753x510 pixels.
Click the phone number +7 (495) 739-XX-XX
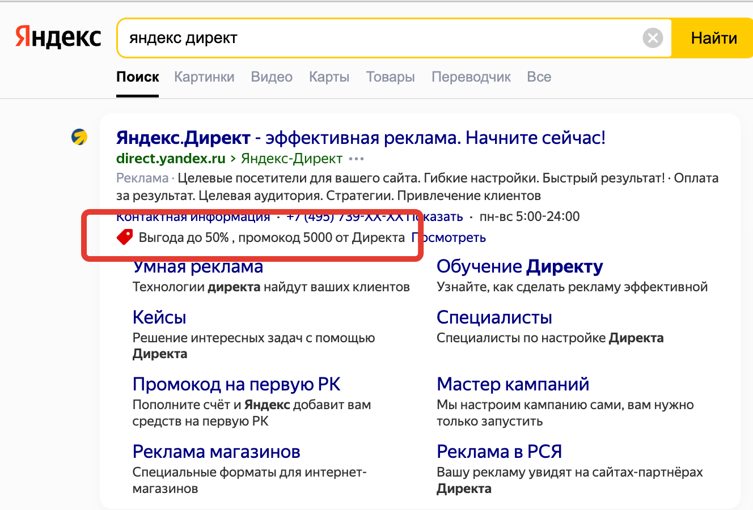pos(345,216)
